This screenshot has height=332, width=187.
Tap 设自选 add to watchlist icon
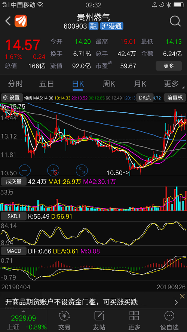tap(169, 320)
